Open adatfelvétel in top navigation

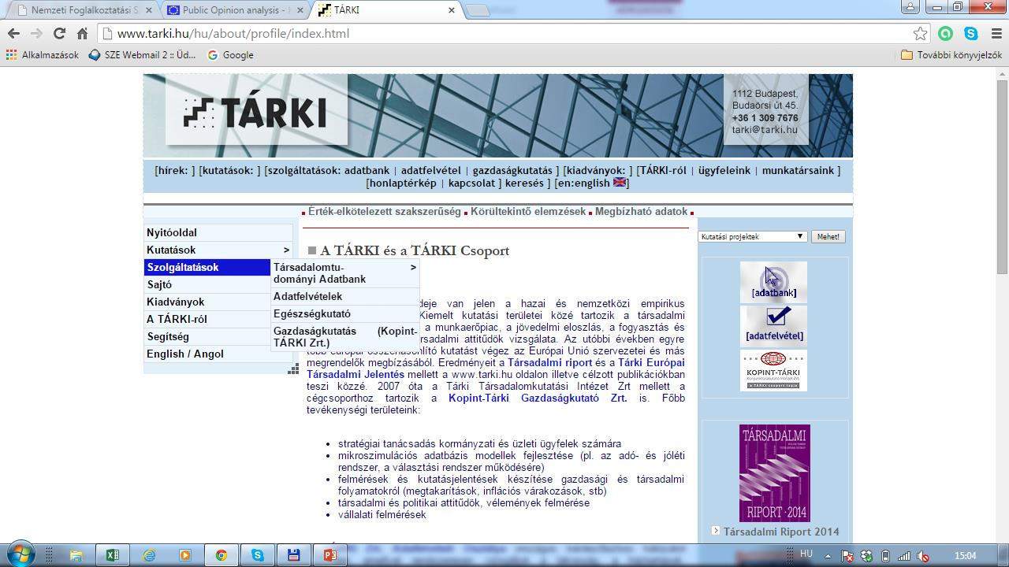pos(430,170)
